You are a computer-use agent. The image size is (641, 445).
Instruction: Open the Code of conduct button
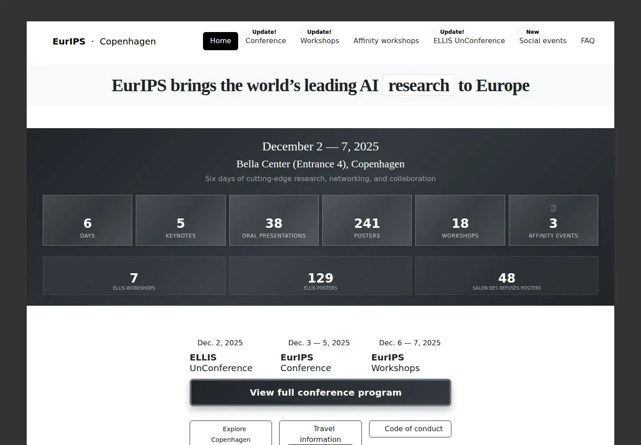point(410,429)
